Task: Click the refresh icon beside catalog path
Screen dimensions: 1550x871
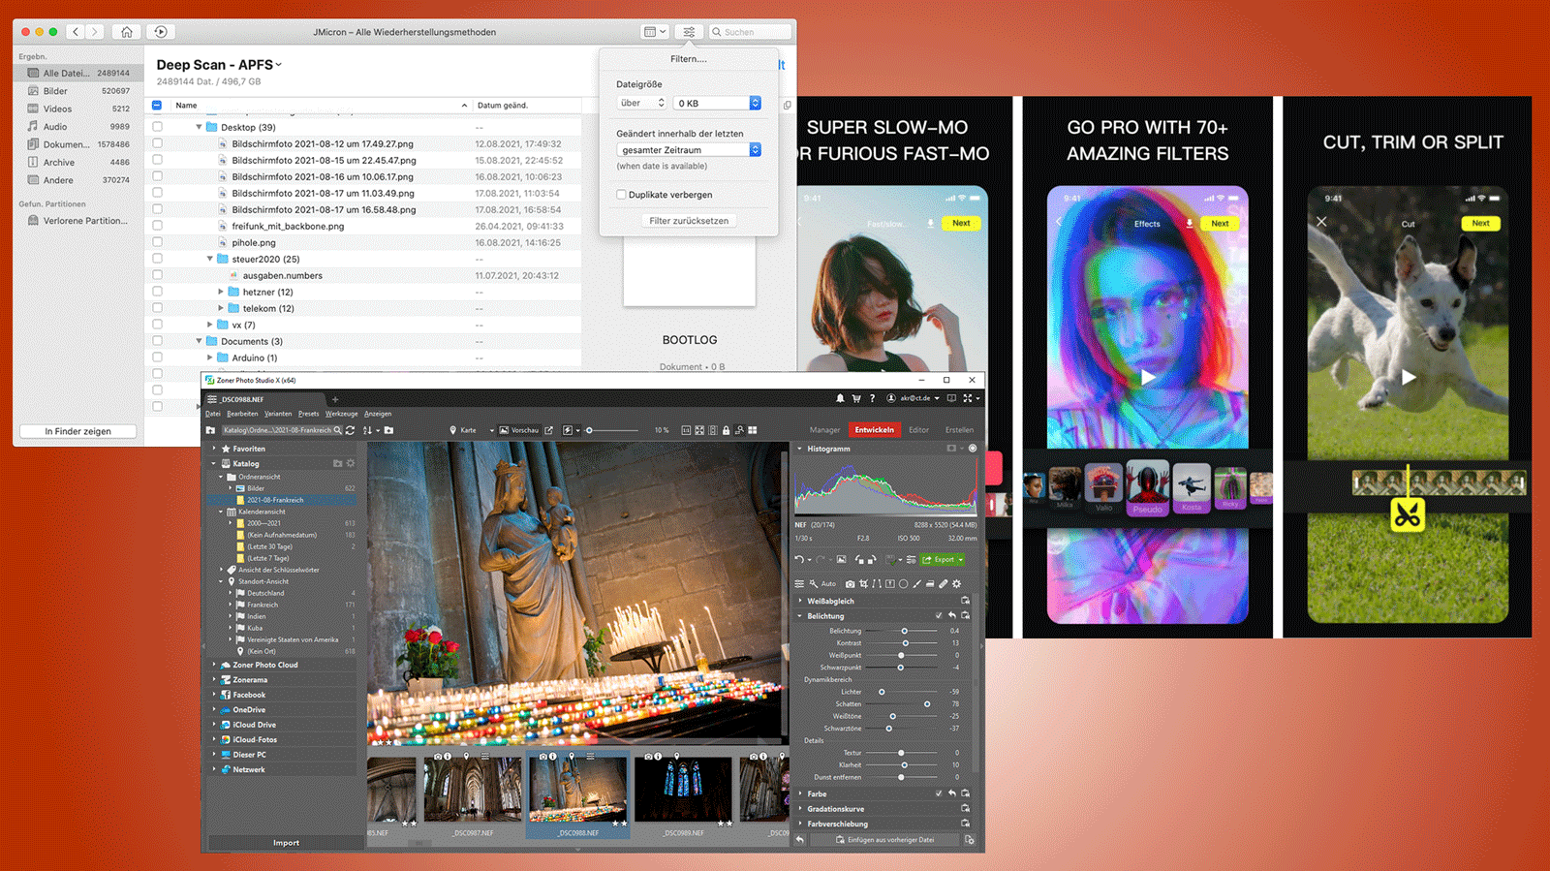Action: point(350,430)
